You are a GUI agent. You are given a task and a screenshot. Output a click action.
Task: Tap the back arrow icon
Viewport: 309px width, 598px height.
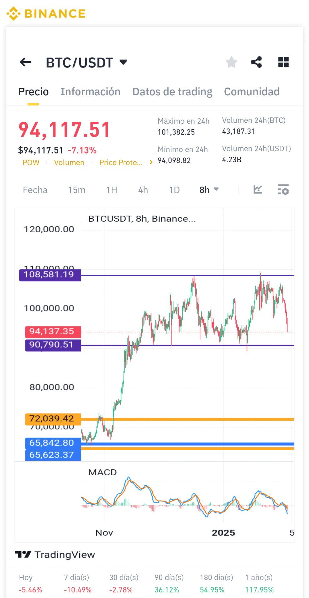26,62
